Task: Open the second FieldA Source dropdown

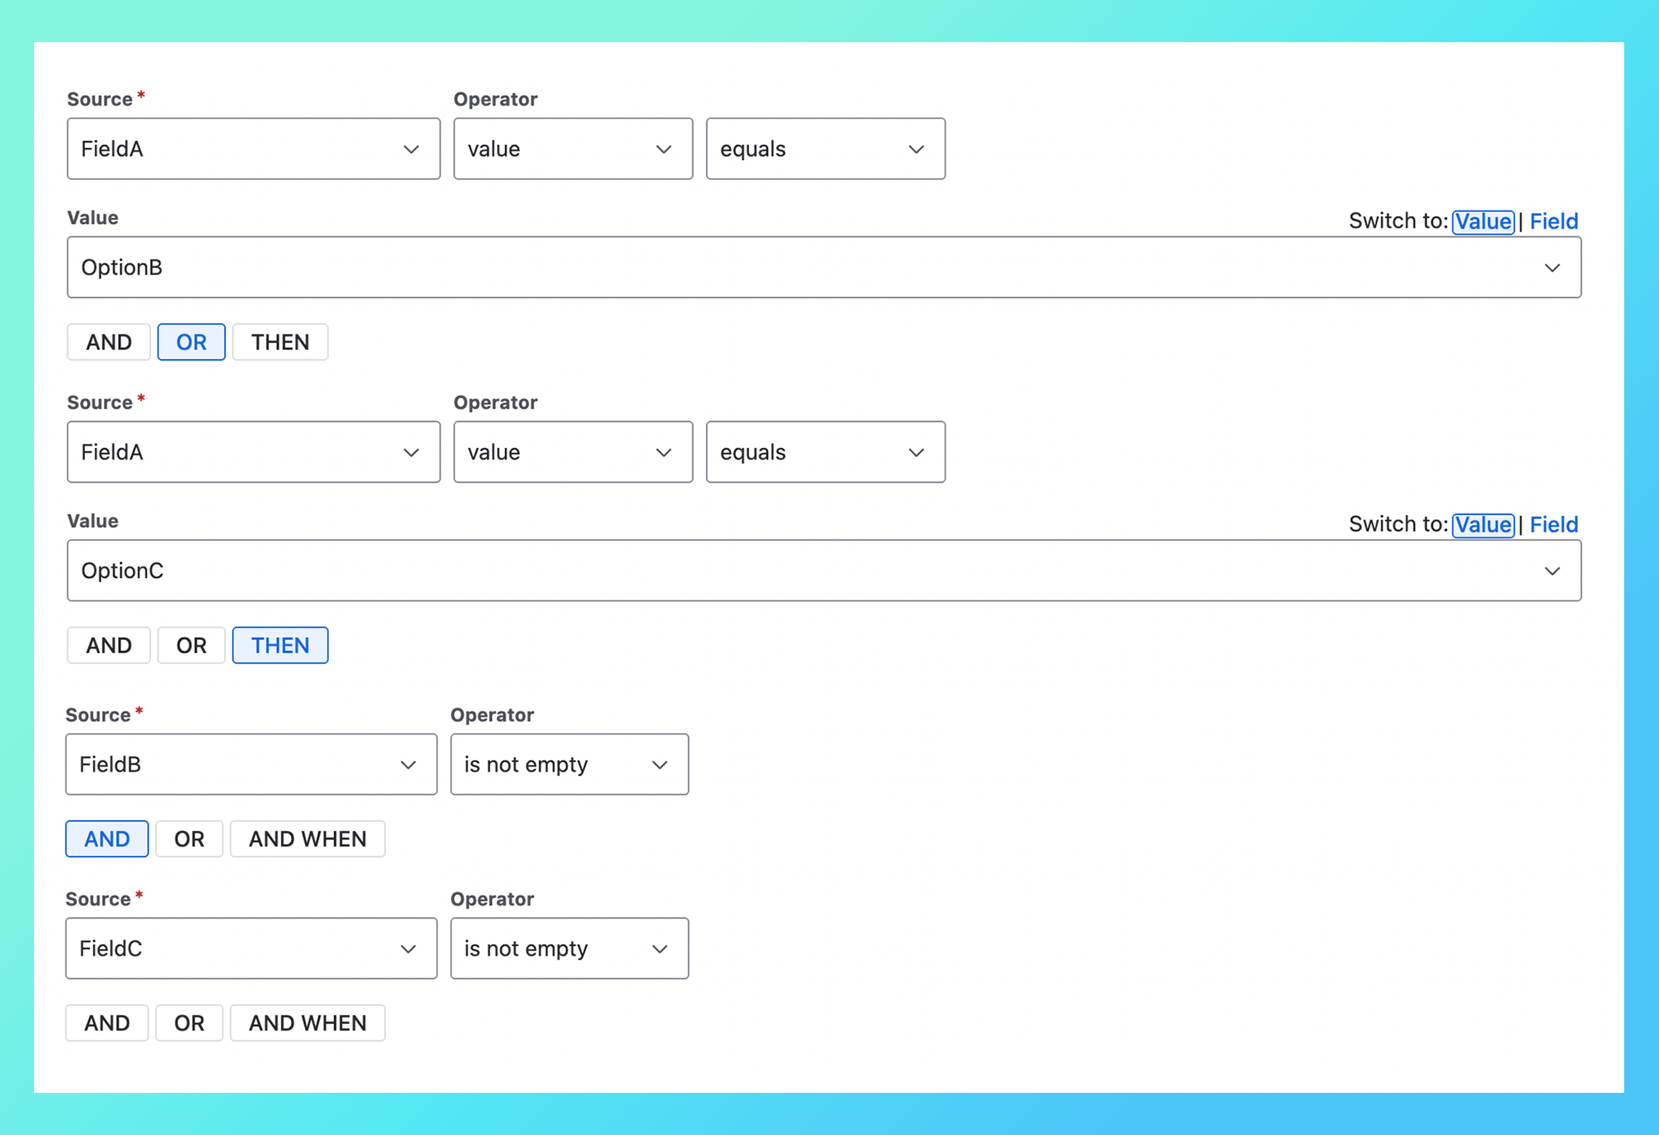Action: click(253, 452)
